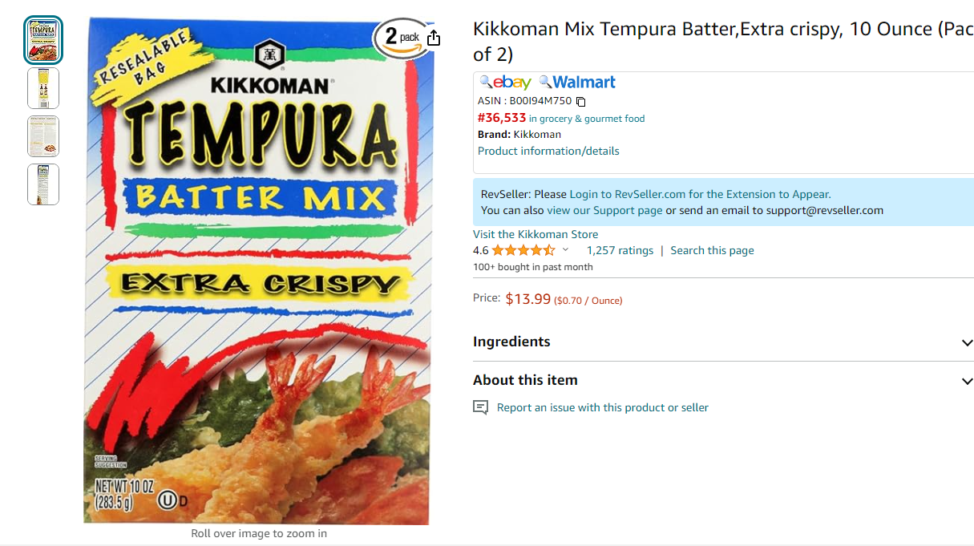Image resolution: width=974 pixels, height=546 pixels.
Task: Click the report issue speech bubble icon
Action: point(480,407)
